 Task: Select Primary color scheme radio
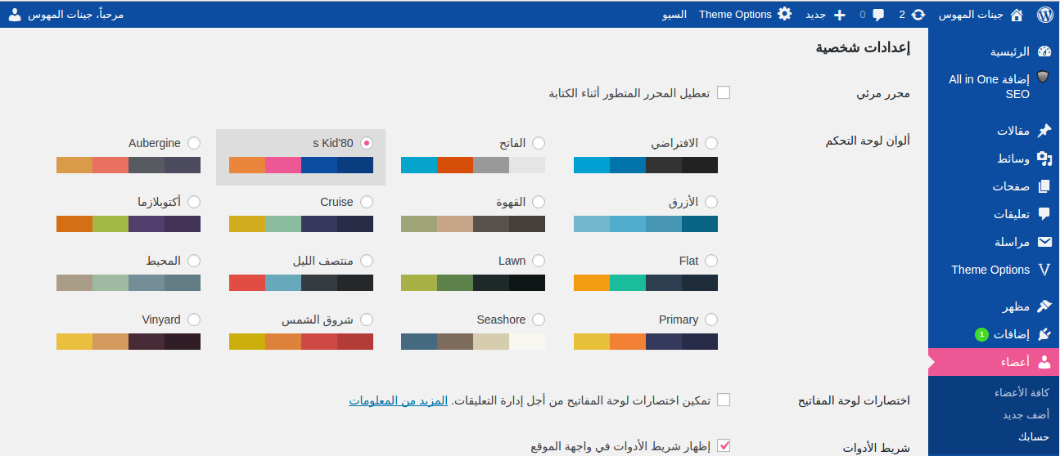[711, 320]
